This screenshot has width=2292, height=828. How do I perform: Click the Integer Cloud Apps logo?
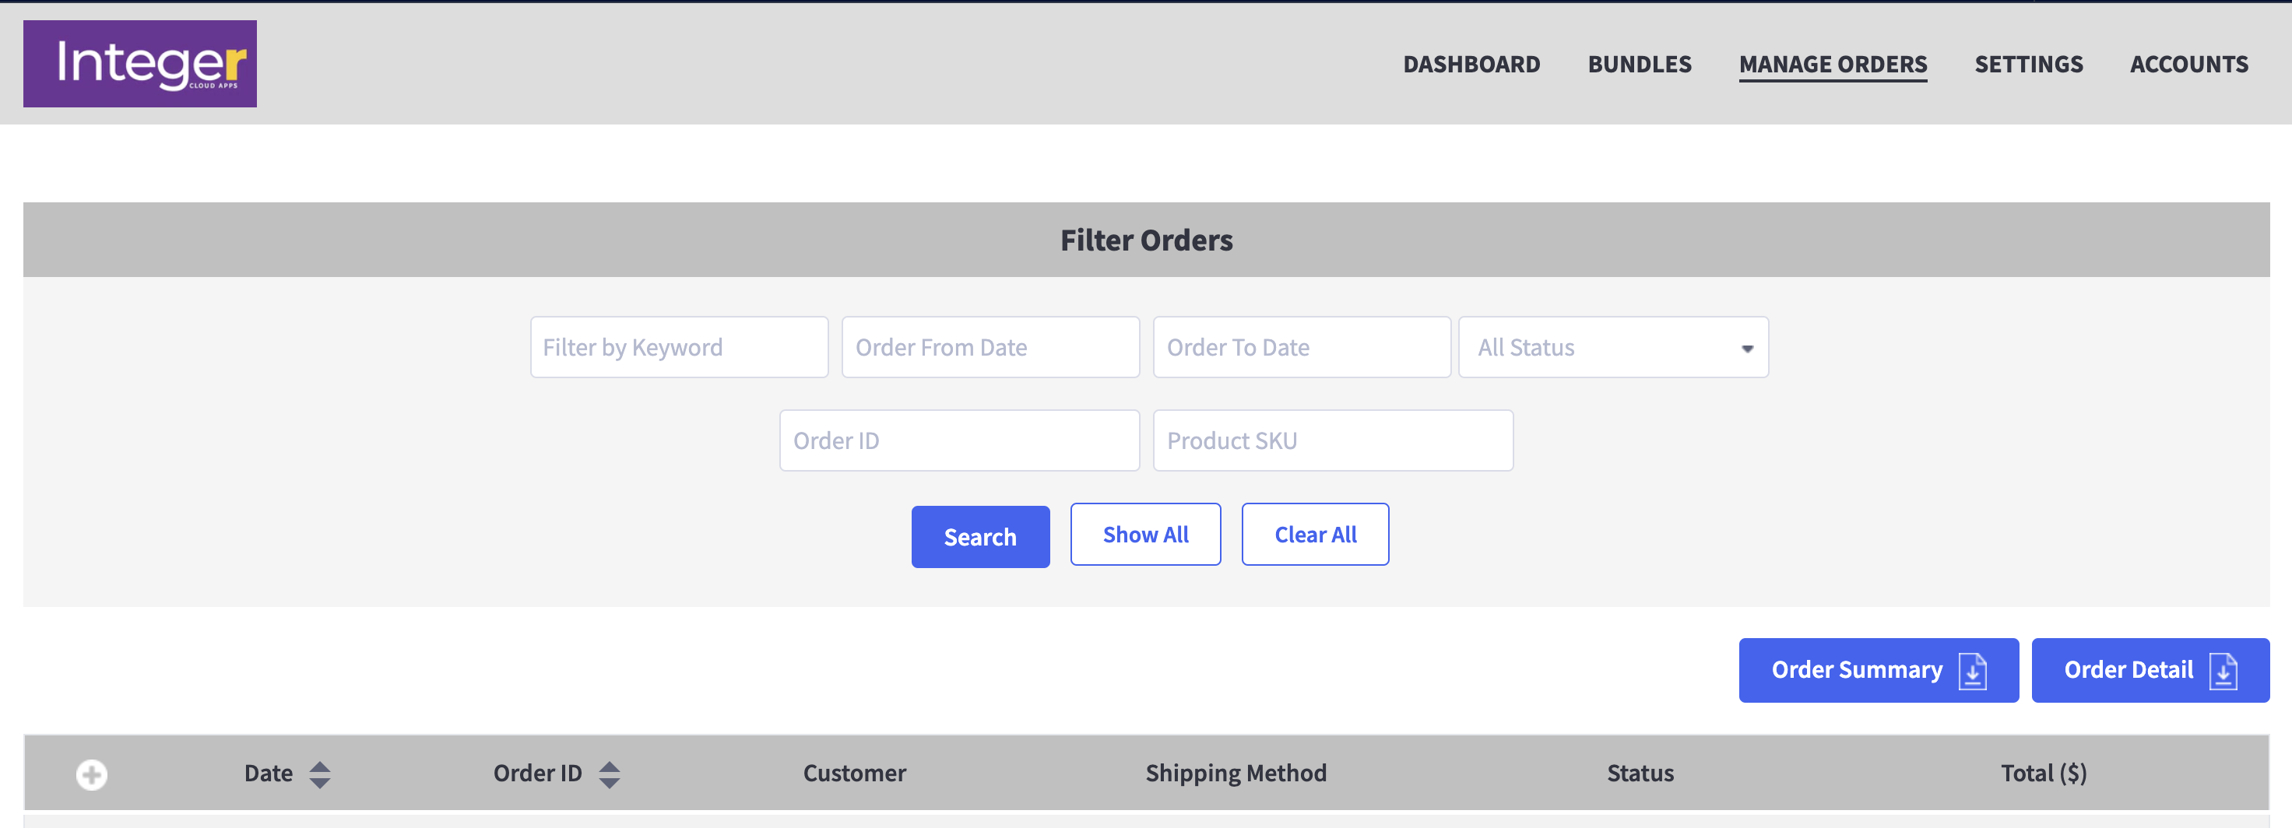pyautogui.click(x=139, y=64)
